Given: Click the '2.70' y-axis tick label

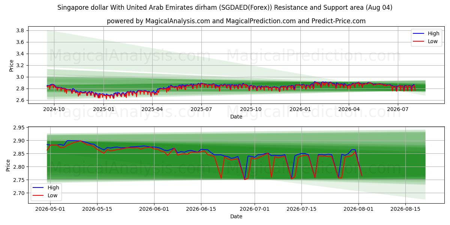Looking at the screenshot, I should click(19, 193).
